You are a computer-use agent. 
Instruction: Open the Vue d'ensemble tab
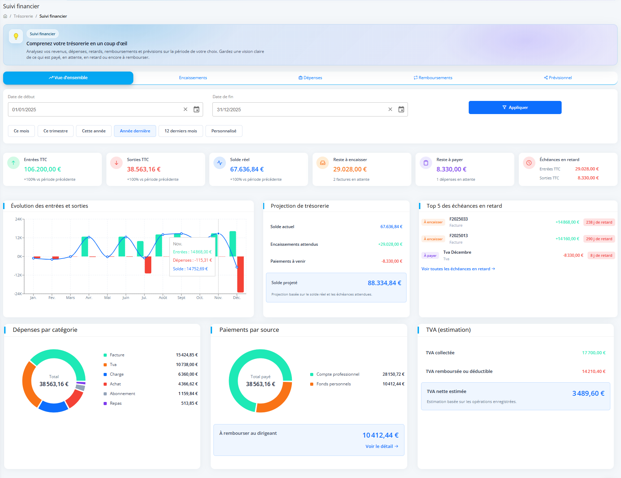(x=68, y=78)
